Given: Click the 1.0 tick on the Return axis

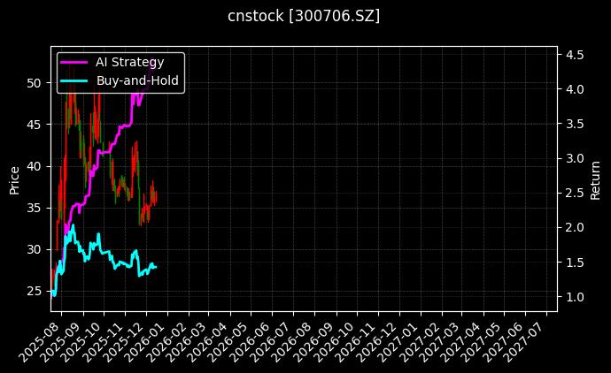Looking at the screenshot, I should pyautogui.click(x=574, y=297).
